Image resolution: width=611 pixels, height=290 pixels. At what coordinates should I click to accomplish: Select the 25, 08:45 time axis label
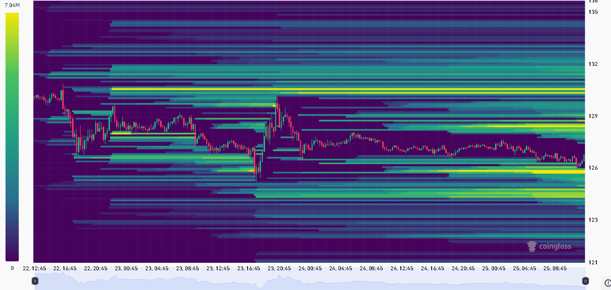pos(555,268)
